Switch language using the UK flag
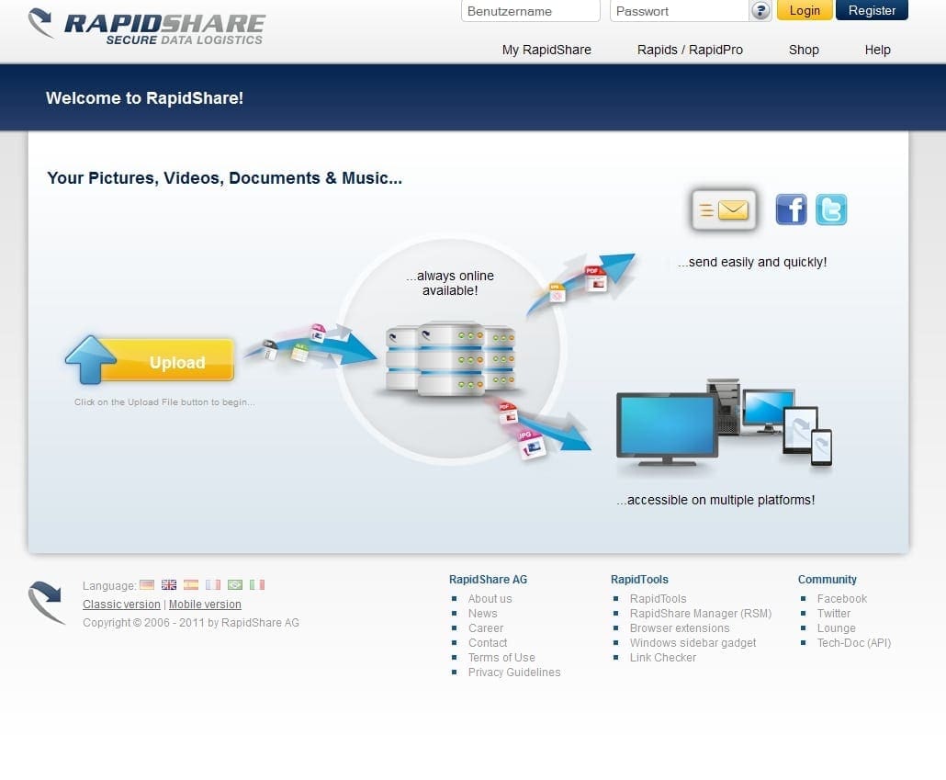The image size is (946, 780). click(169, 584)
